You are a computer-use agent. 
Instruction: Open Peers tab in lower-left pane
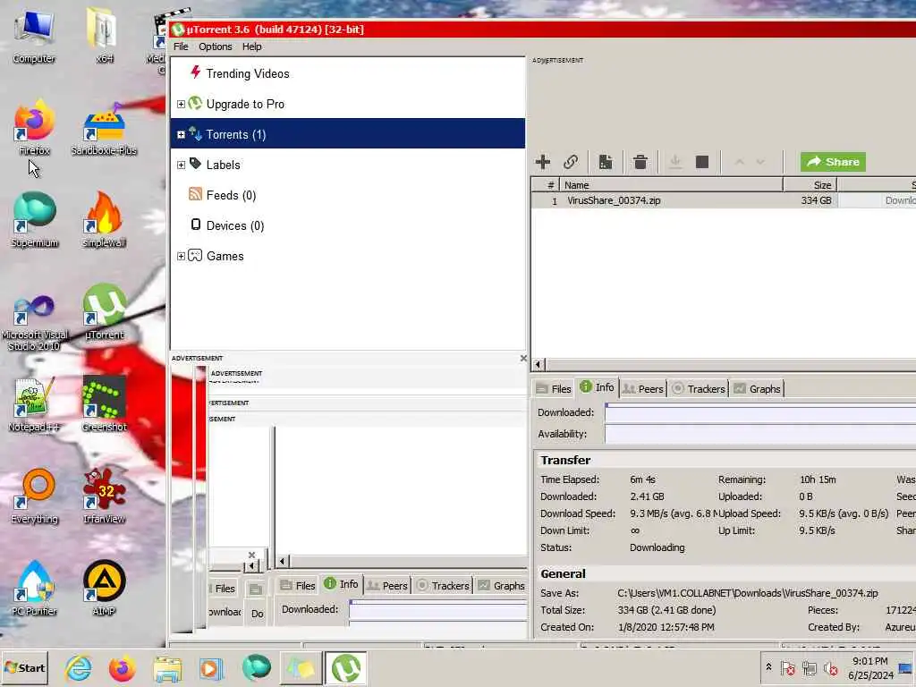point(386,585)
